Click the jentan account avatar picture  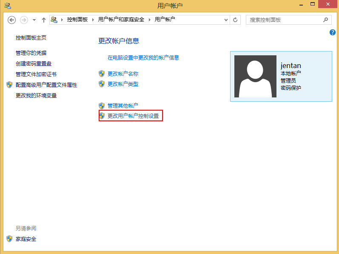[255, 76]
